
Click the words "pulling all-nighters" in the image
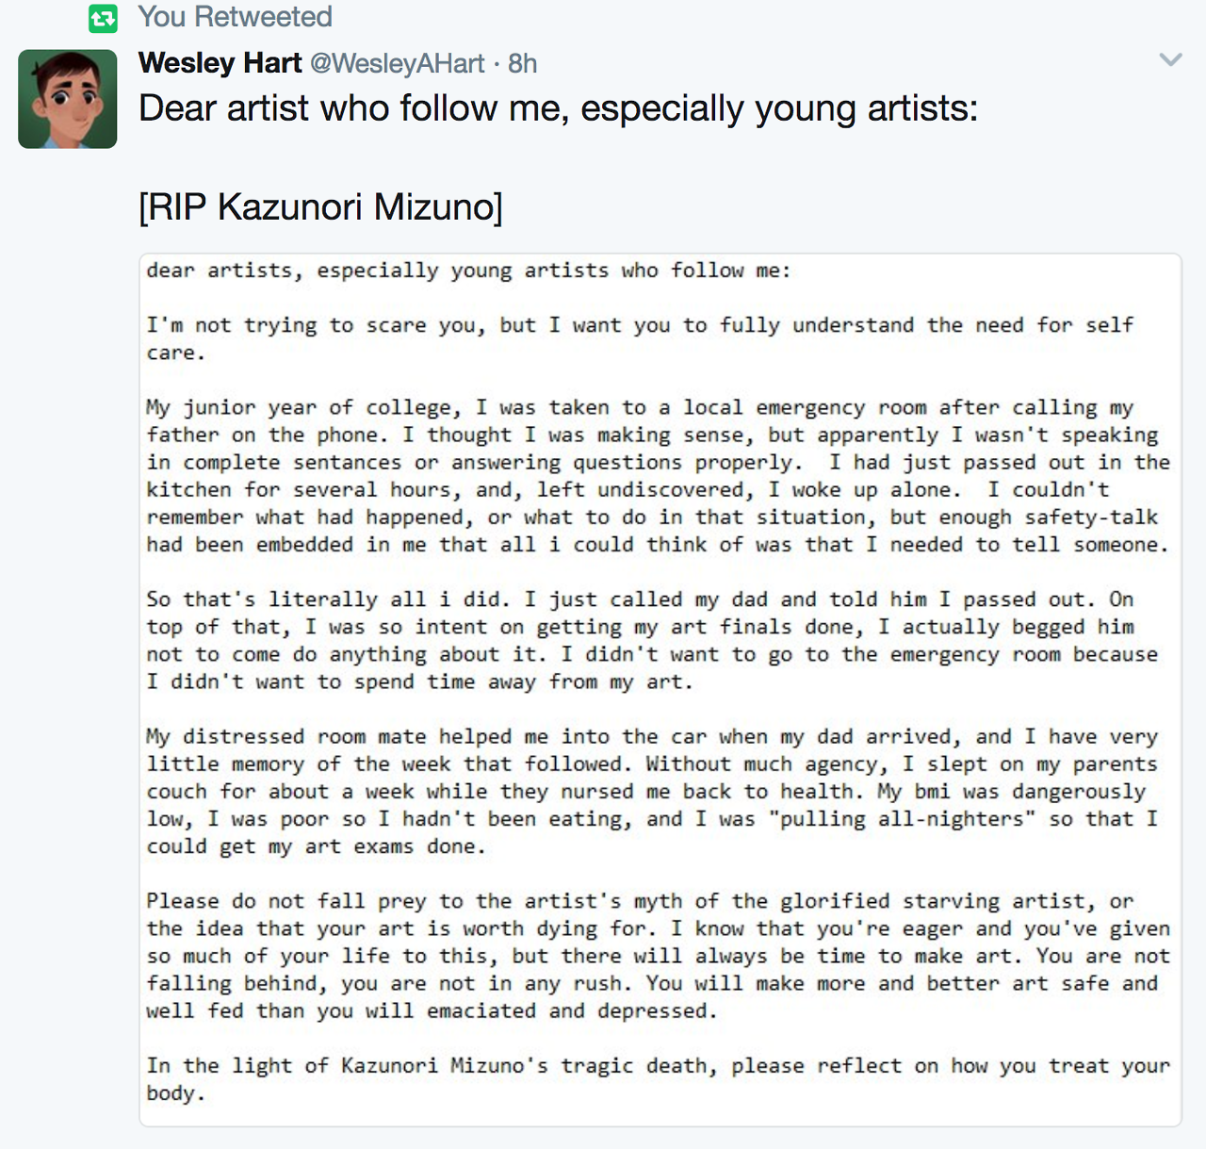pyautogui.click(x=902, y=819)
